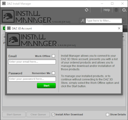This screenshot has height=120, width=128.
Task: Click the IM icon in DAZ 3D Account dialog
Action: (x=9, y=28)
